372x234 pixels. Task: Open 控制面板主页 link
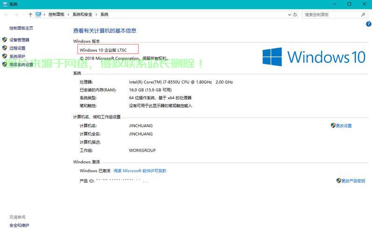pyautogui.click(x=21, y=28)
